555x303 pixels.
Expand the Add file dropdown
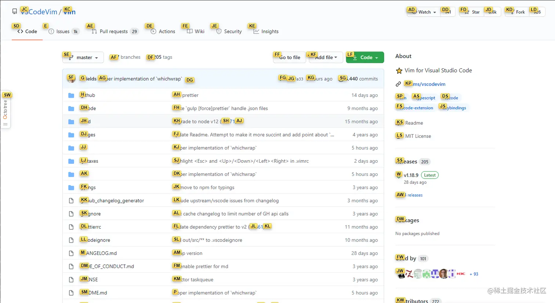tap(326, 58)
